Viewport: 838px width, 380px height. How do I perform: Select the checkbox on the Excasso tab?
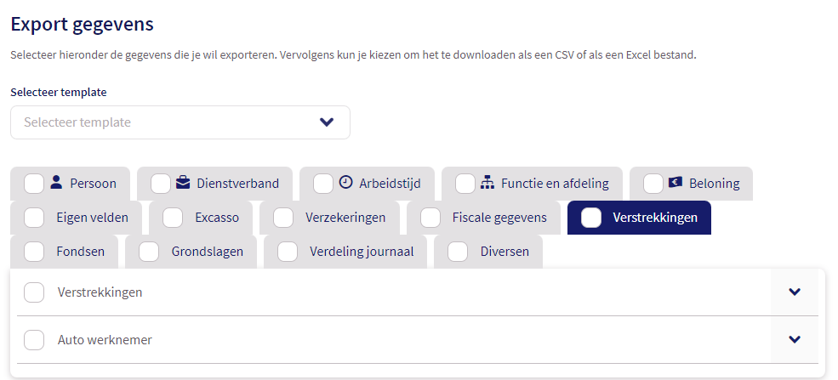173,218
